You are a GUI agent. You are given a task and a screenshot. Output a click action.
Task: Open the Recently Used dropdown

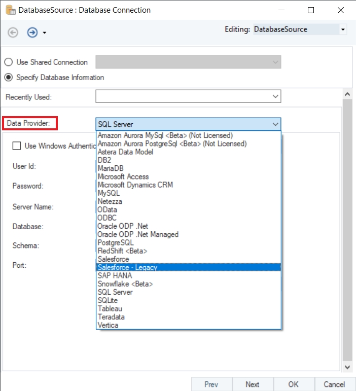point(188,96)
